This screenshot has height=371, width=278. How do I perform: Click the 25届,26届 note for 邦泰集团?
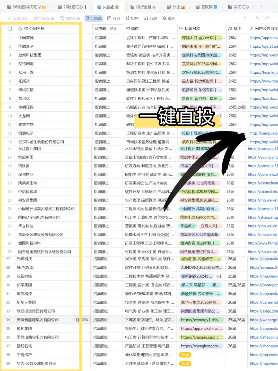point(237,285)
